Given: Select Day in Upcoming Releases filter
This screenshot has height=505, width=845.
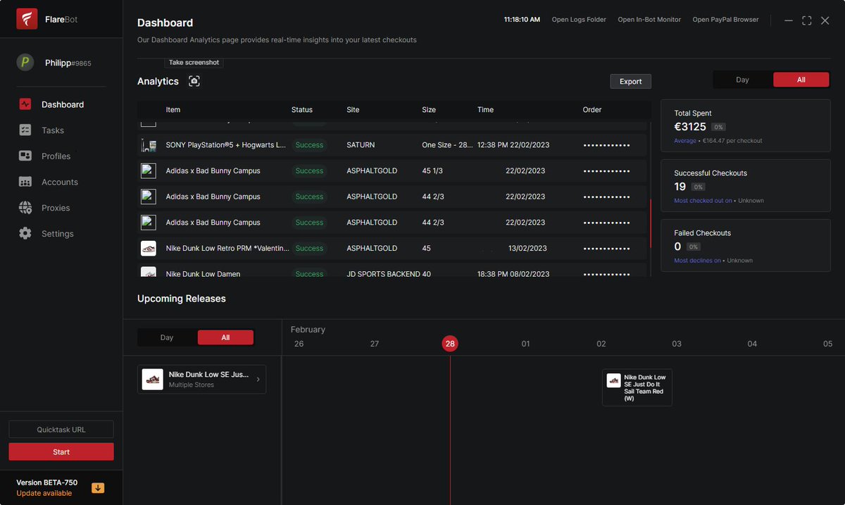Looking at the screenshot, I should pyautogui.click(x=167, y=337).
